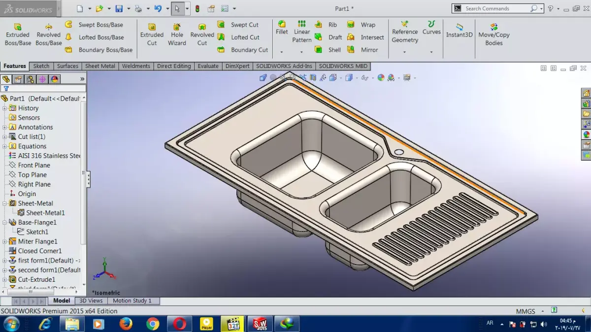The image size is (591, 332).
Task: Select the Wrap tool
Action: 361,25
